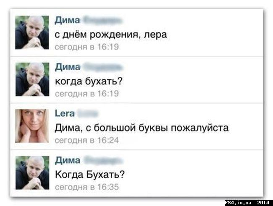The image size is (273, 206).
Task: Click Дима name in last message
Action: coord(68,160)
